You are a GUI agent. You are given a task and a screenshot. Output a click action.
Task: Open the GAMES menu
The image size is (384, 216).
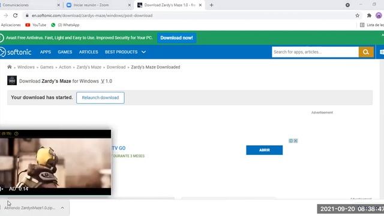pyautogui.click(x=65, y=52)
